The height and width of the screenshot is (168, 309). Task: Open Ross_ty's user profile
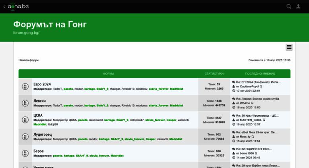tap(245, 137)
